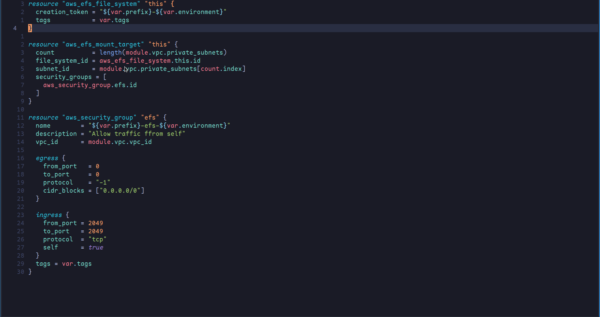Click the self value true
The width and height of the screenshot is (600, 317).
(96, 247)
